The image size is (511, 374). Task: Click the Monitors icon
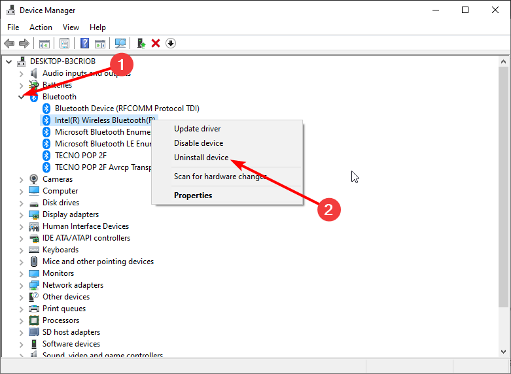(x=34, y=273)
